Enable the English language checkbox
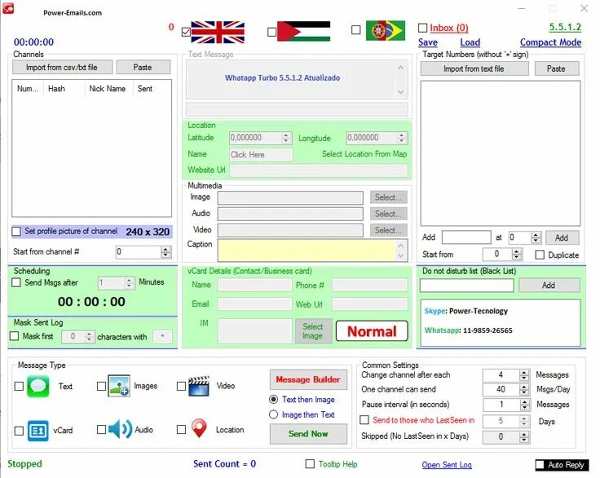Screen dimensions: 600x478 click(186, 32)
